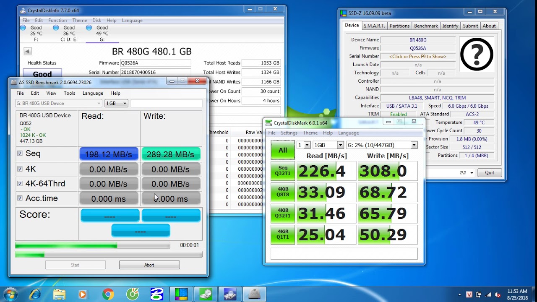
Task: Click the taskbar clock showing 11:53 AM
Action: pos(517,294)
